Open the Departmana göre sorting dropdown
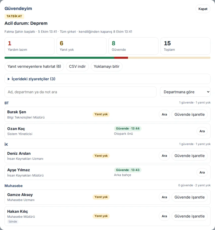Viewport: 215px width, 230px height. pos(185,92)
